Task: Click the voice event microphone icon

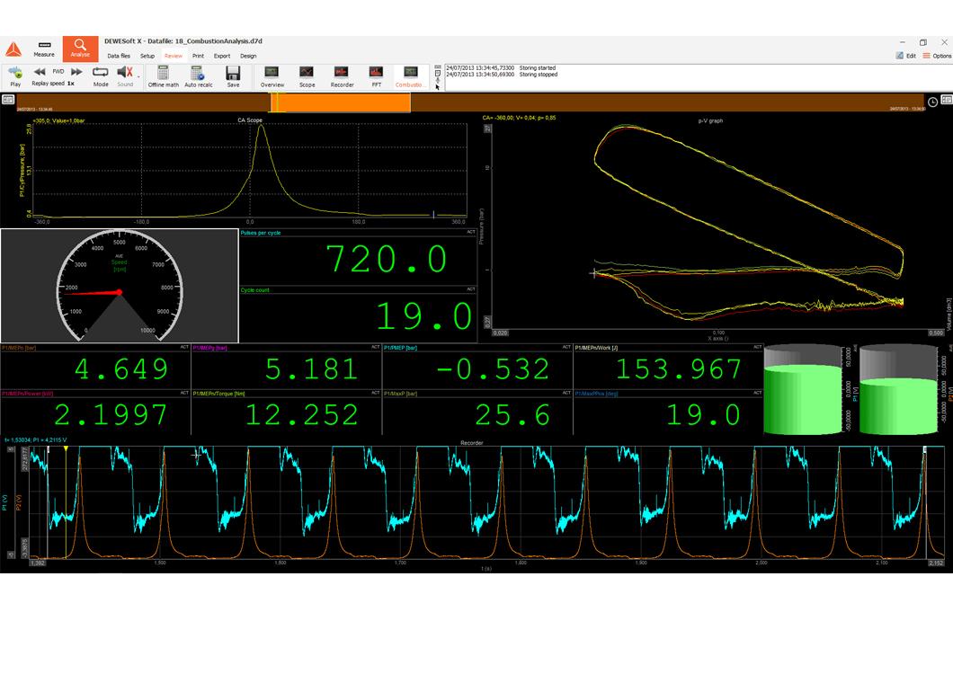Action: click(438, 80)
